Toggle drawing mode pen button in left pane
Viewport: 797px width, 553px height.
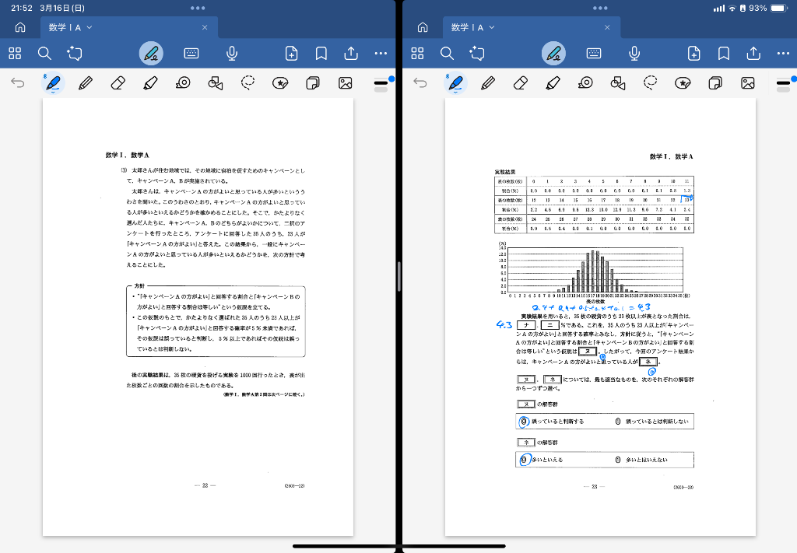[151, 53]
